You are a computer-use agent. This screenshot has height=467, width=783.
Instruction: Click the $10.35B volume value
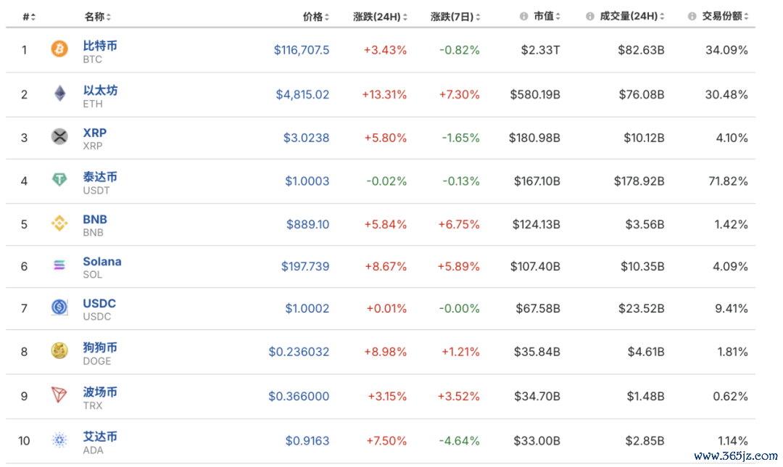coord(642,266)
